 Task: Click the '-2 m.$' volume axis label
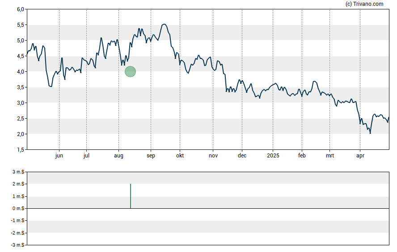tap(17, 233)
